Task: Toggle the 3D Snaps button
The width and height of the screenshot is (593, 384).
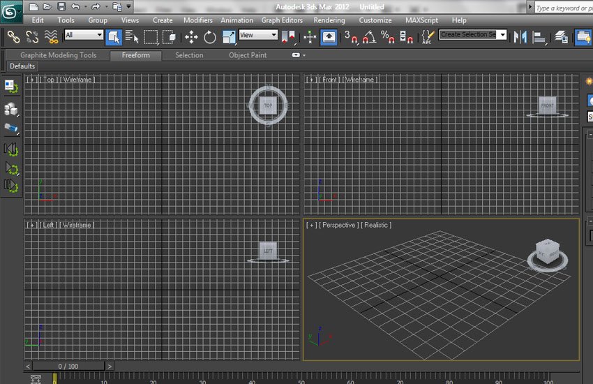Action: [x=350, y=36]
